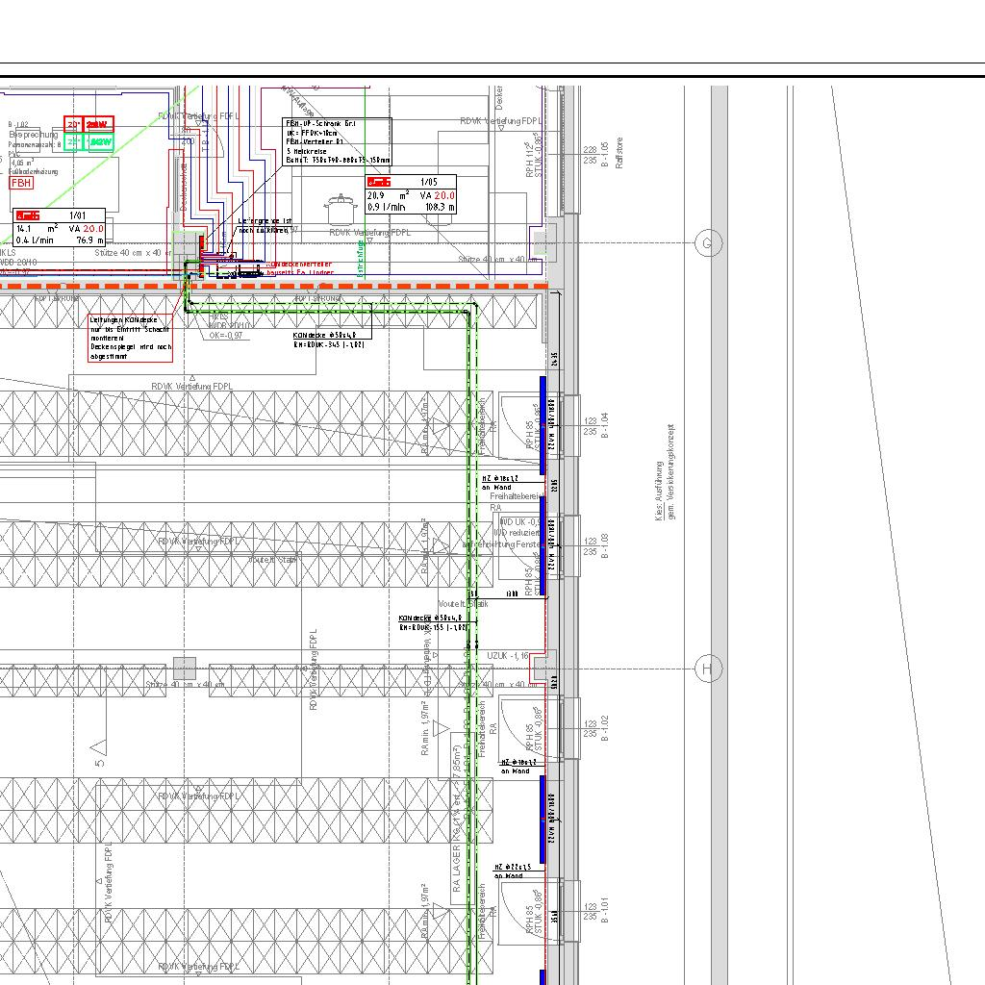Click the red header of room tag 1/05
The width and height of the screenshot is (985, 985).
pos(380,181)
